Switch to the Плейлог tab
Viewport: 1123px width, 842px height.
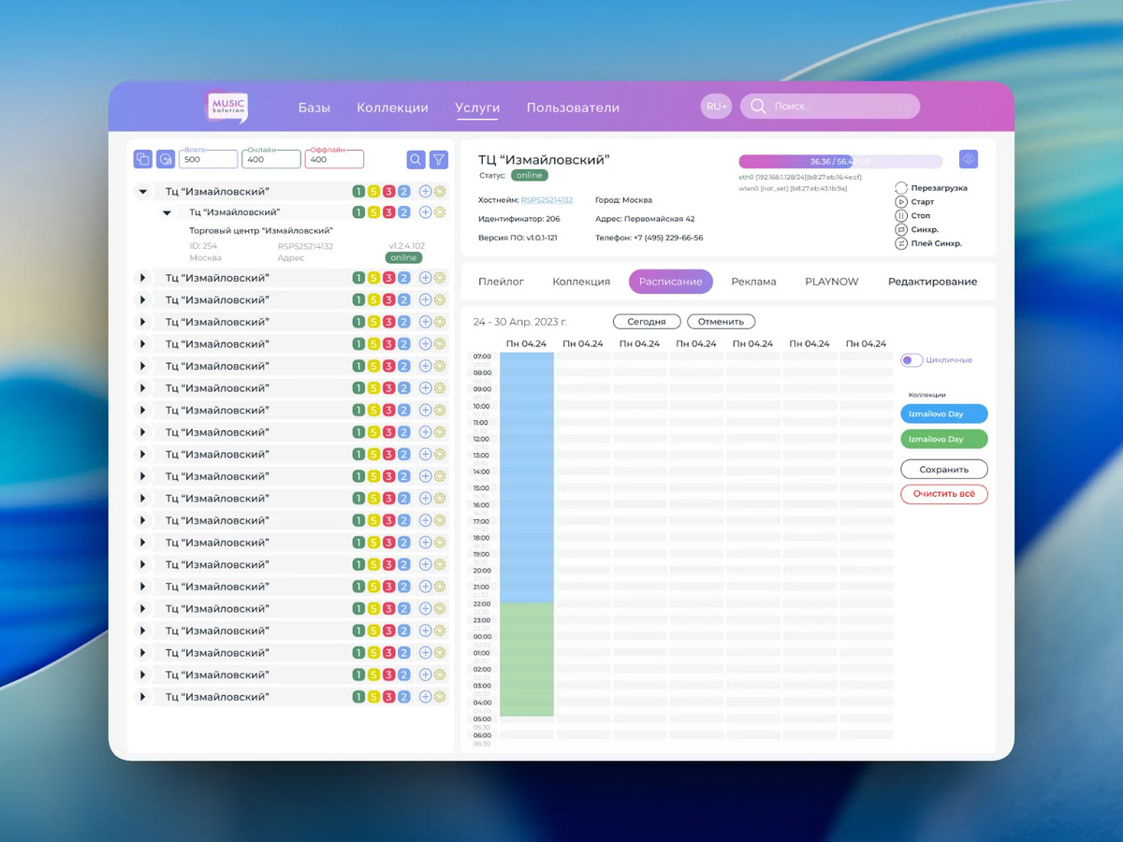pos(502,282)
